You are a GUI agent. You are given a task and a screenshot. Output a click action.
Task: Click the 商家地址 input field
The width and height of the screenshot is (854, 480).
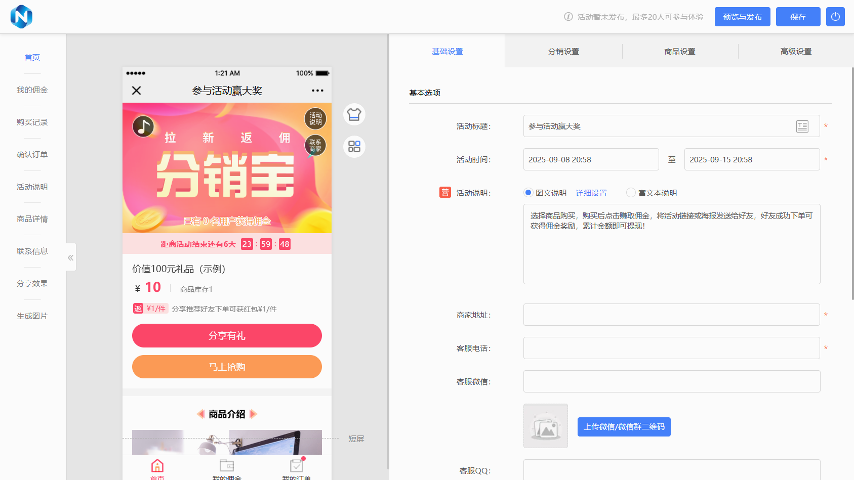pos(671,315)
